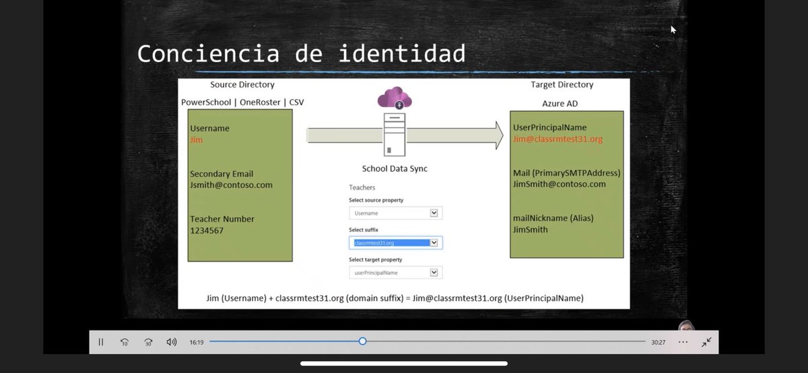Click the 'JimSmith' alias value
The width and height of the screenshot is (808, 373).
[x=531, y=230]
